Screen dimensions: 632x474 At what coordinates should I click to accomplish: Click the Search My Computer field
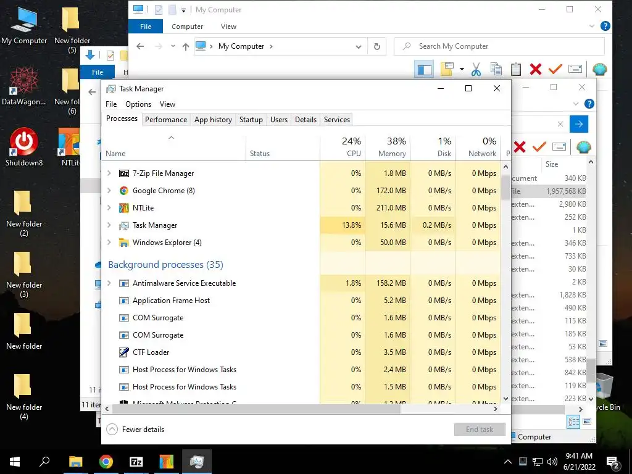499,46
